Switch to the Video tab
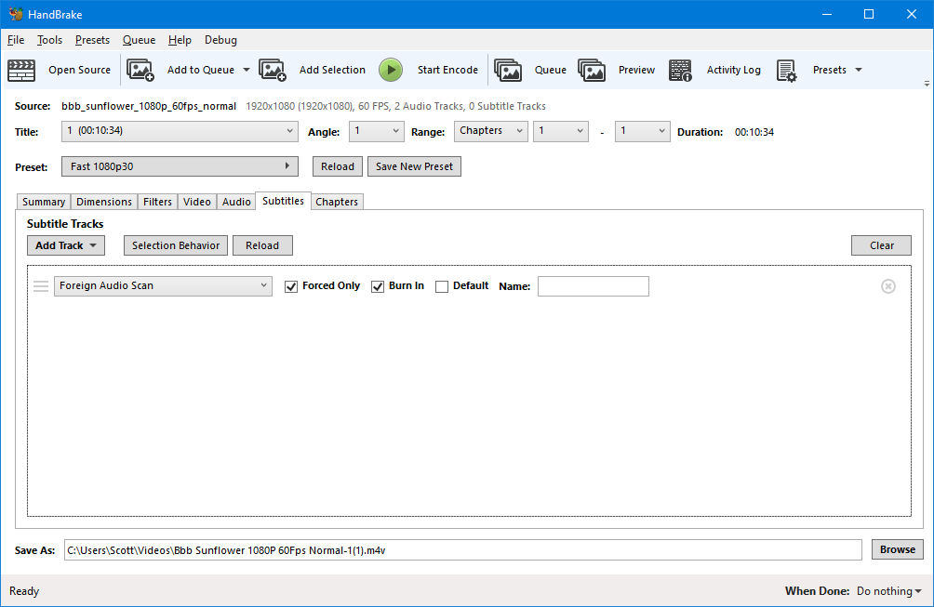Screen dimensions: 934x607 [196, 201]
